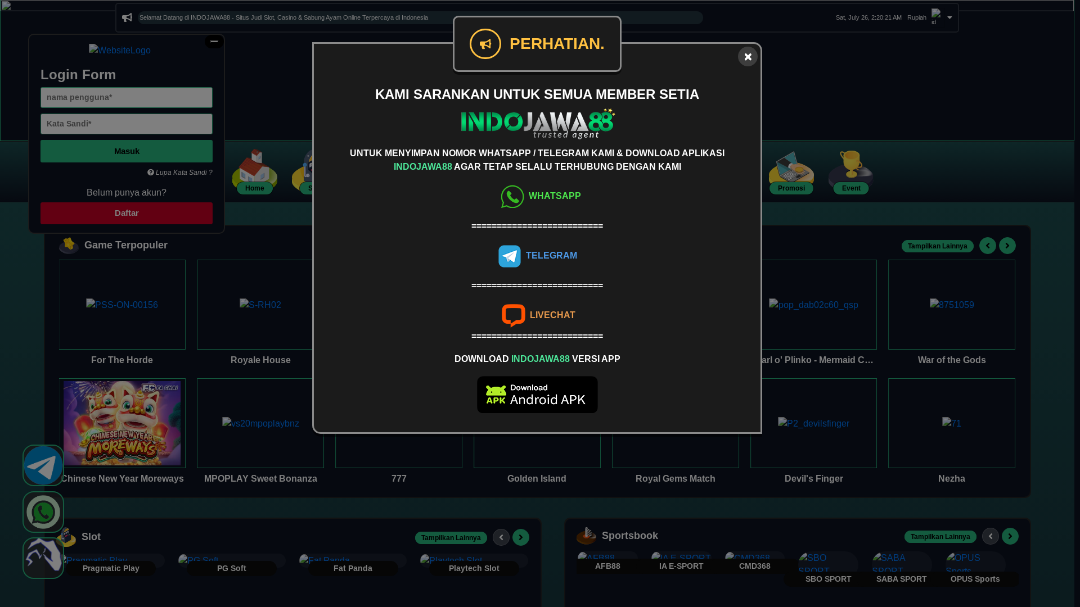Show more in Sportsbook section
Image resolution: width=1080 pixels, height=607 pixels.
(940, 537)
